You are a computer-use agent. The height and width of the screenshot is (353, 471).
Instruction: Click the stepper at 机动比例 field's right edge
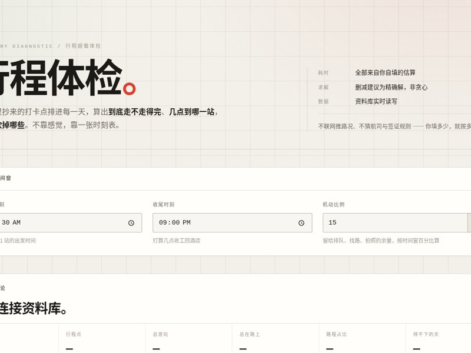(x=469, y=223)
